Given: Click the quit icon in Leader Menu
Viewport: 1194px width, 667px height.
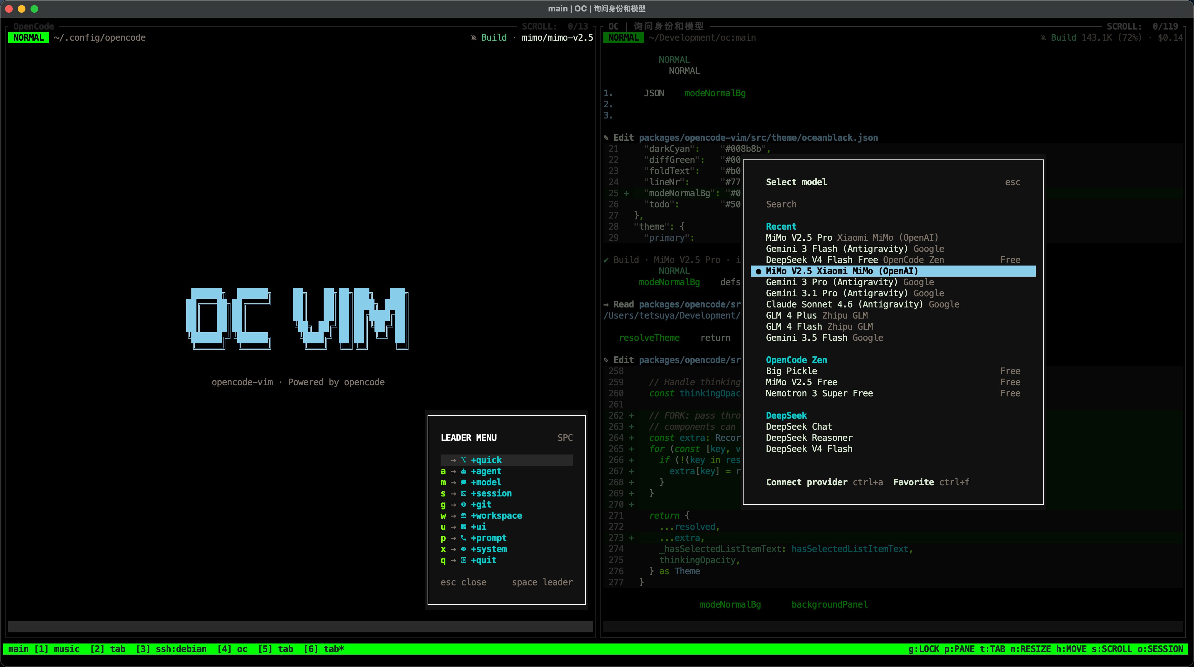Looking at the screenshot, I should [x=463, y=560].
